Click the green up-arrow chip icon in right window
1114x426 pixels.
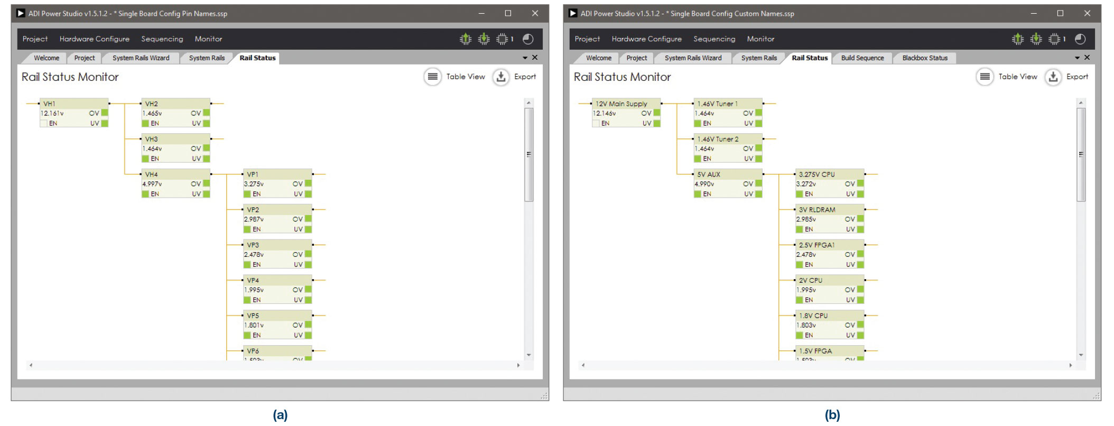(1018, 39)
